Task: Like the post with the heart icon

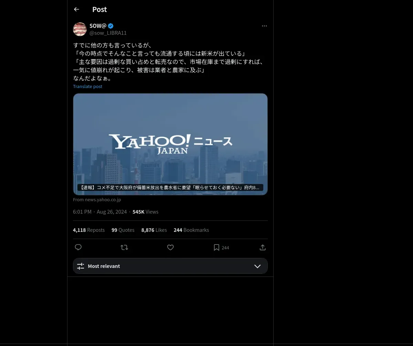Action: tap(170, 247)
